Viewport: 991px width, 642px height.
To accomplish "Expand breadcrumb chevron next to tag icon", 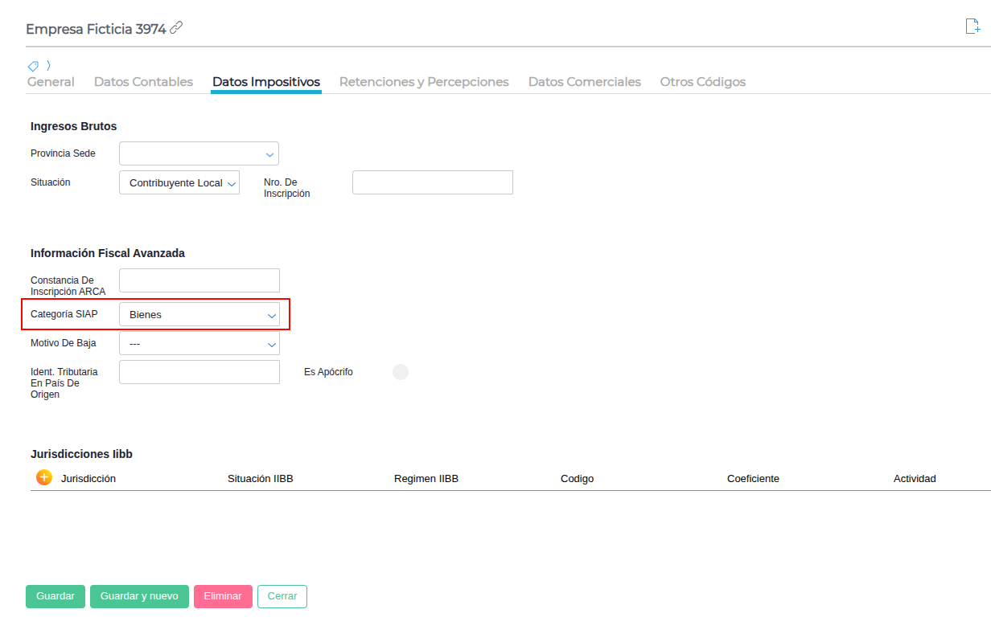I will click(x=48, y=66).
